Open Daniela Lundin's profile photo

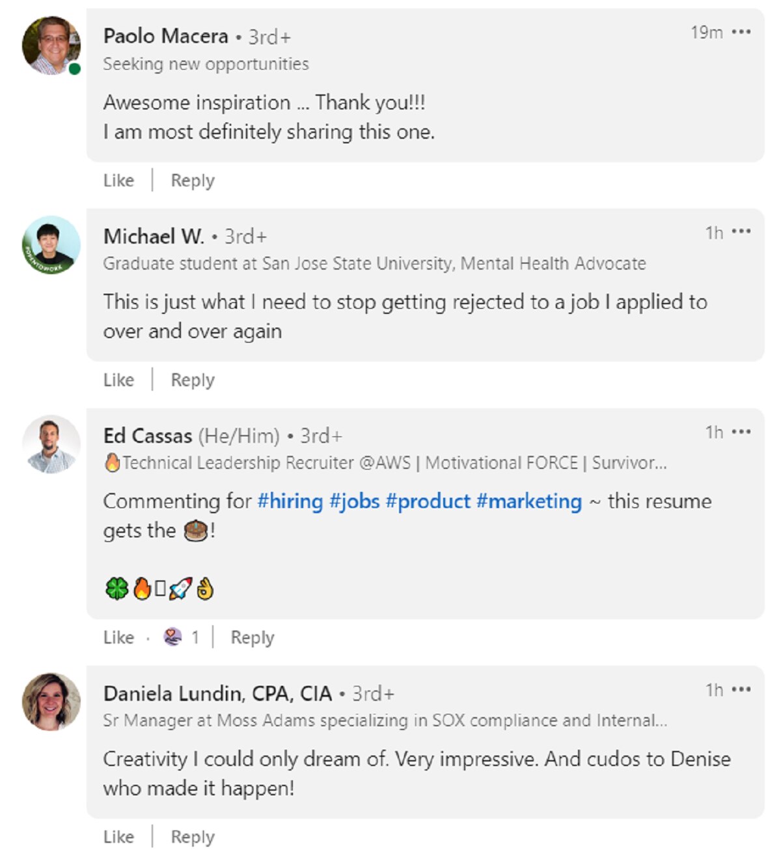51,701
